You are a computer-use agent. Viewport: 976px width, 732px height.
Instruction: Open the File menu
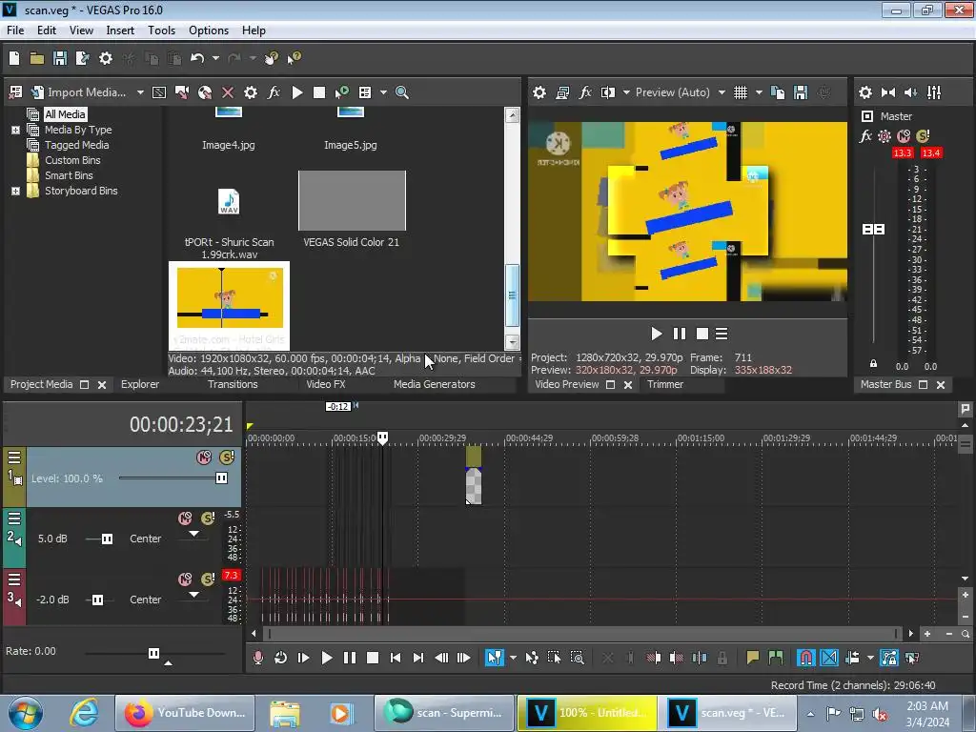(x=15, y=30)
